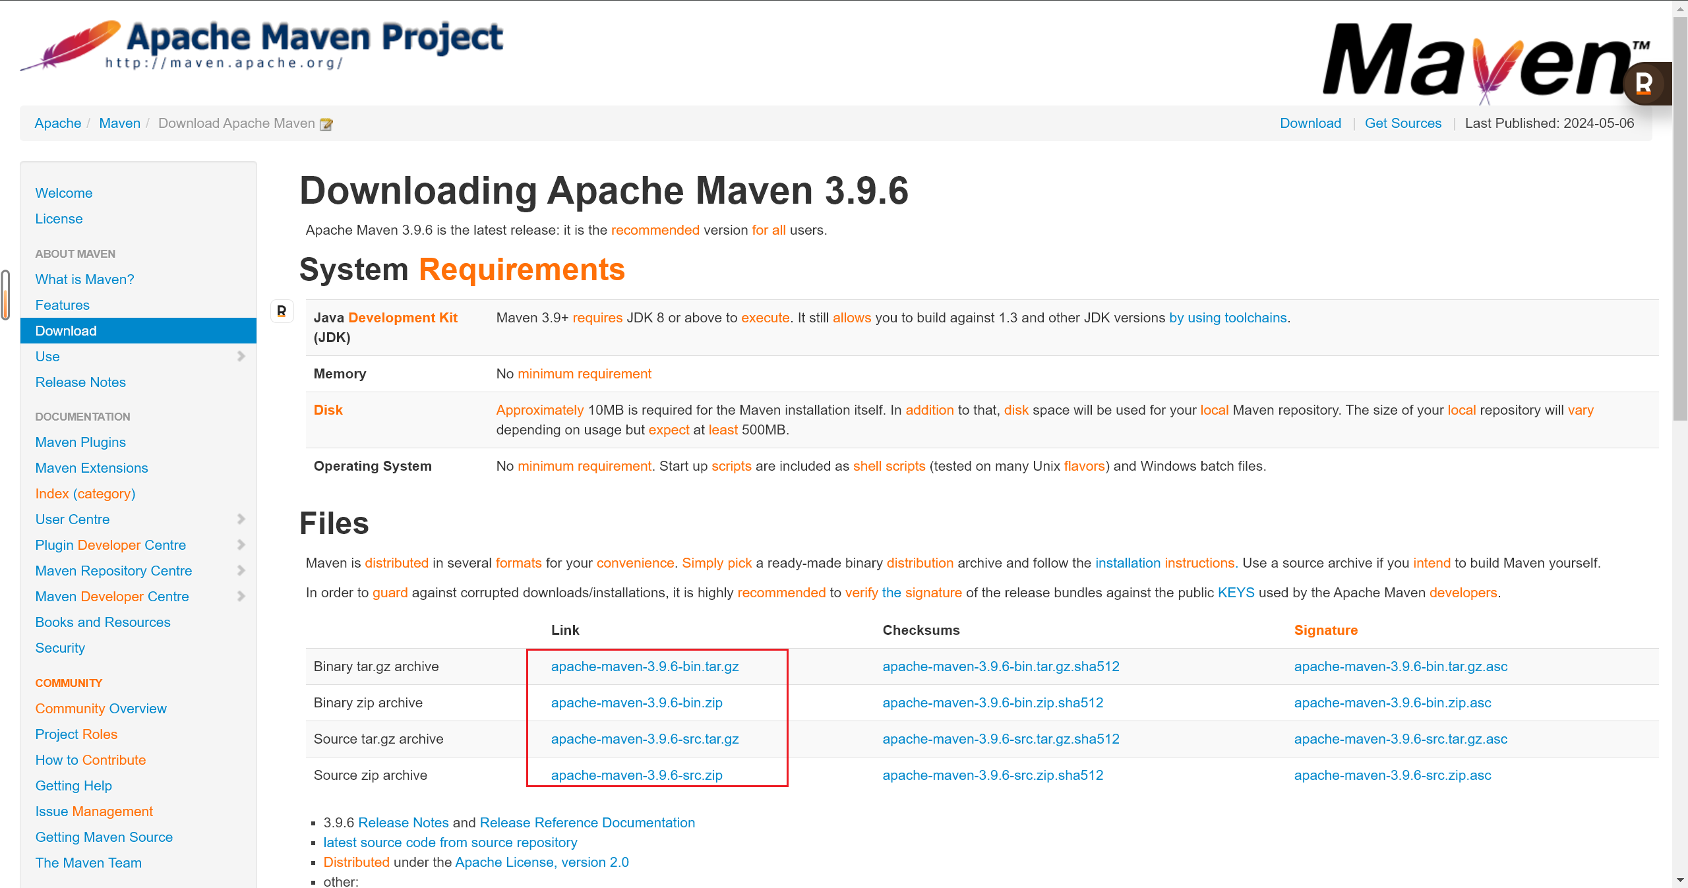This screenshot has height=888, width=1688.
Task: Expand the Use submenu arrow
Action: 241,357
